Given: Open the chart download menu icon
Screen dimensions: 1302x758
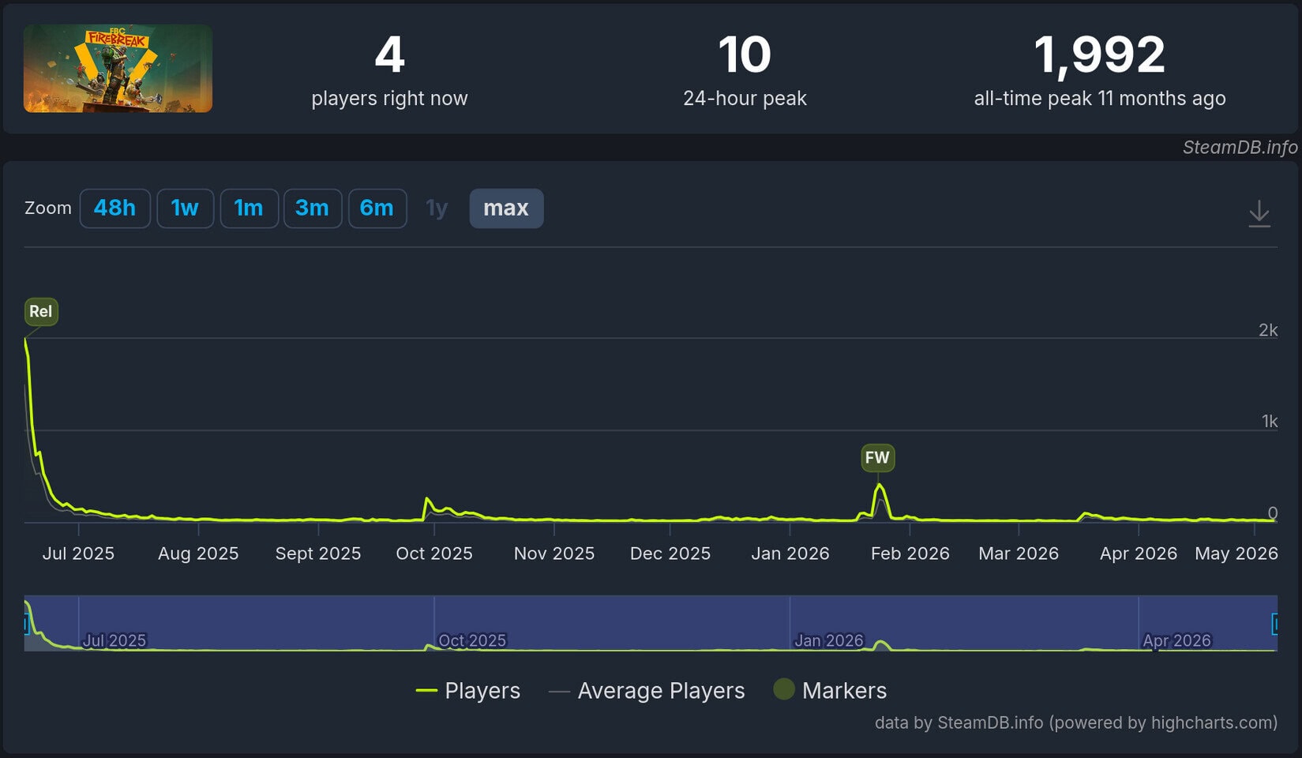Looking at the screenshot, I should [x=1259, y=213].
